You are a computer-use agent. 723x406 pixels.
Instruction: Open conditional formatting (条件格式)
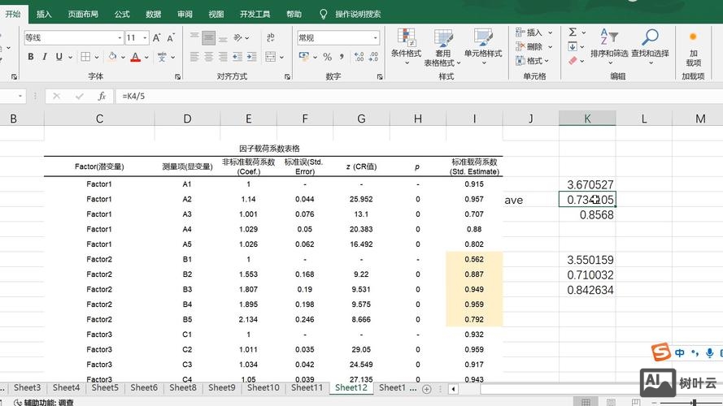[406, 46]
